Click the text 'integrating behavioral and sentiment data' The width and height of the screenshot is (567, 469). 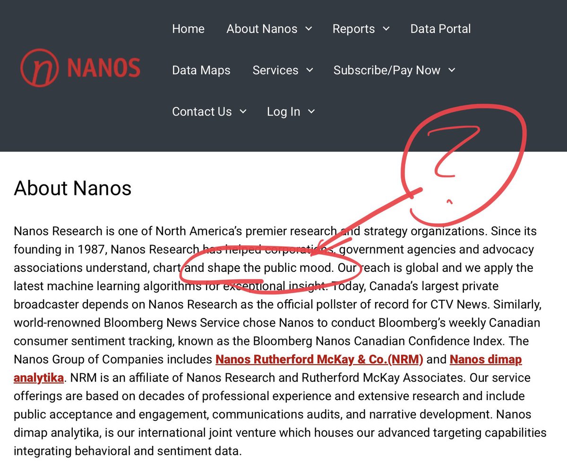(128, 451)
